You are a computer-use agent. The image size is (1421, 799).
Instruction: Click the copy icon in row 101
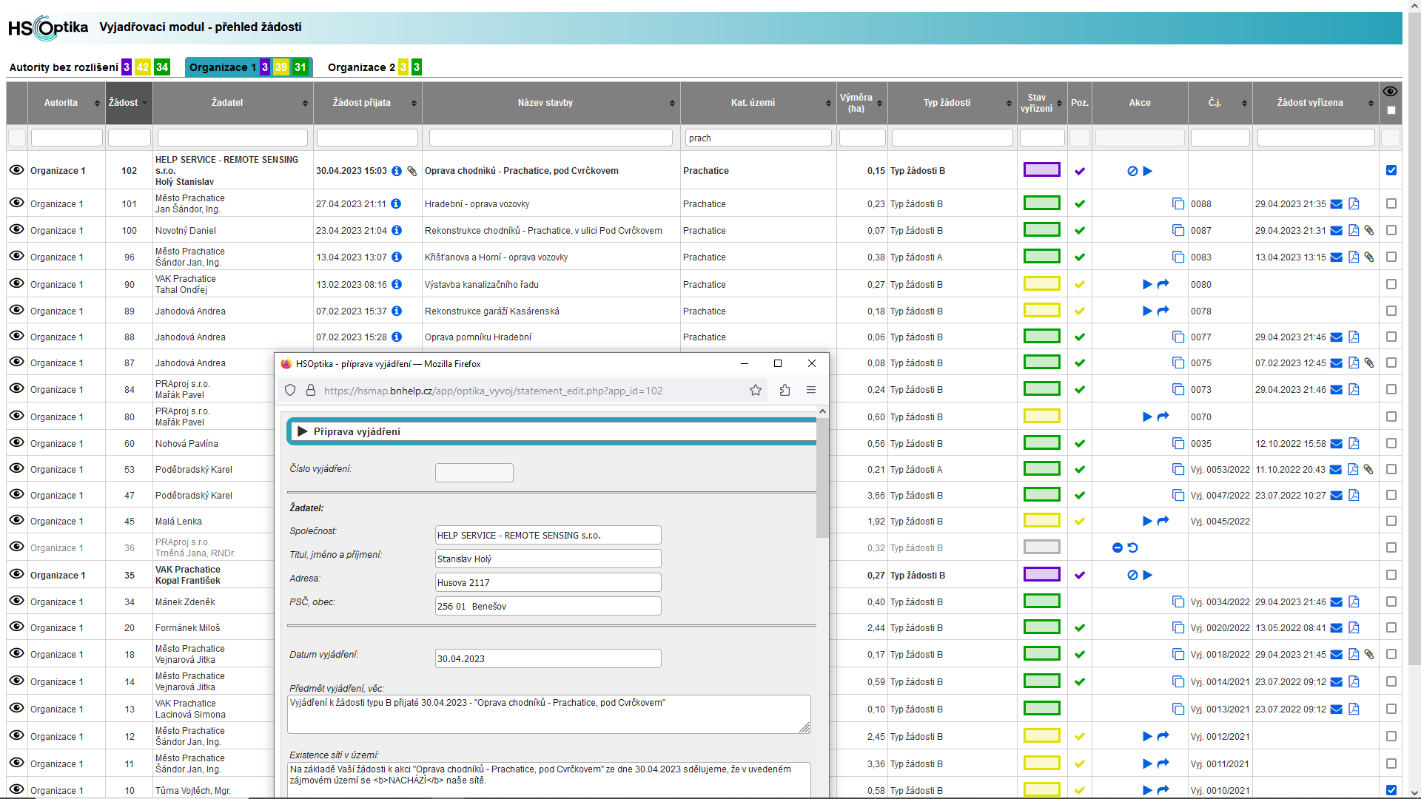coord(1178,204)
